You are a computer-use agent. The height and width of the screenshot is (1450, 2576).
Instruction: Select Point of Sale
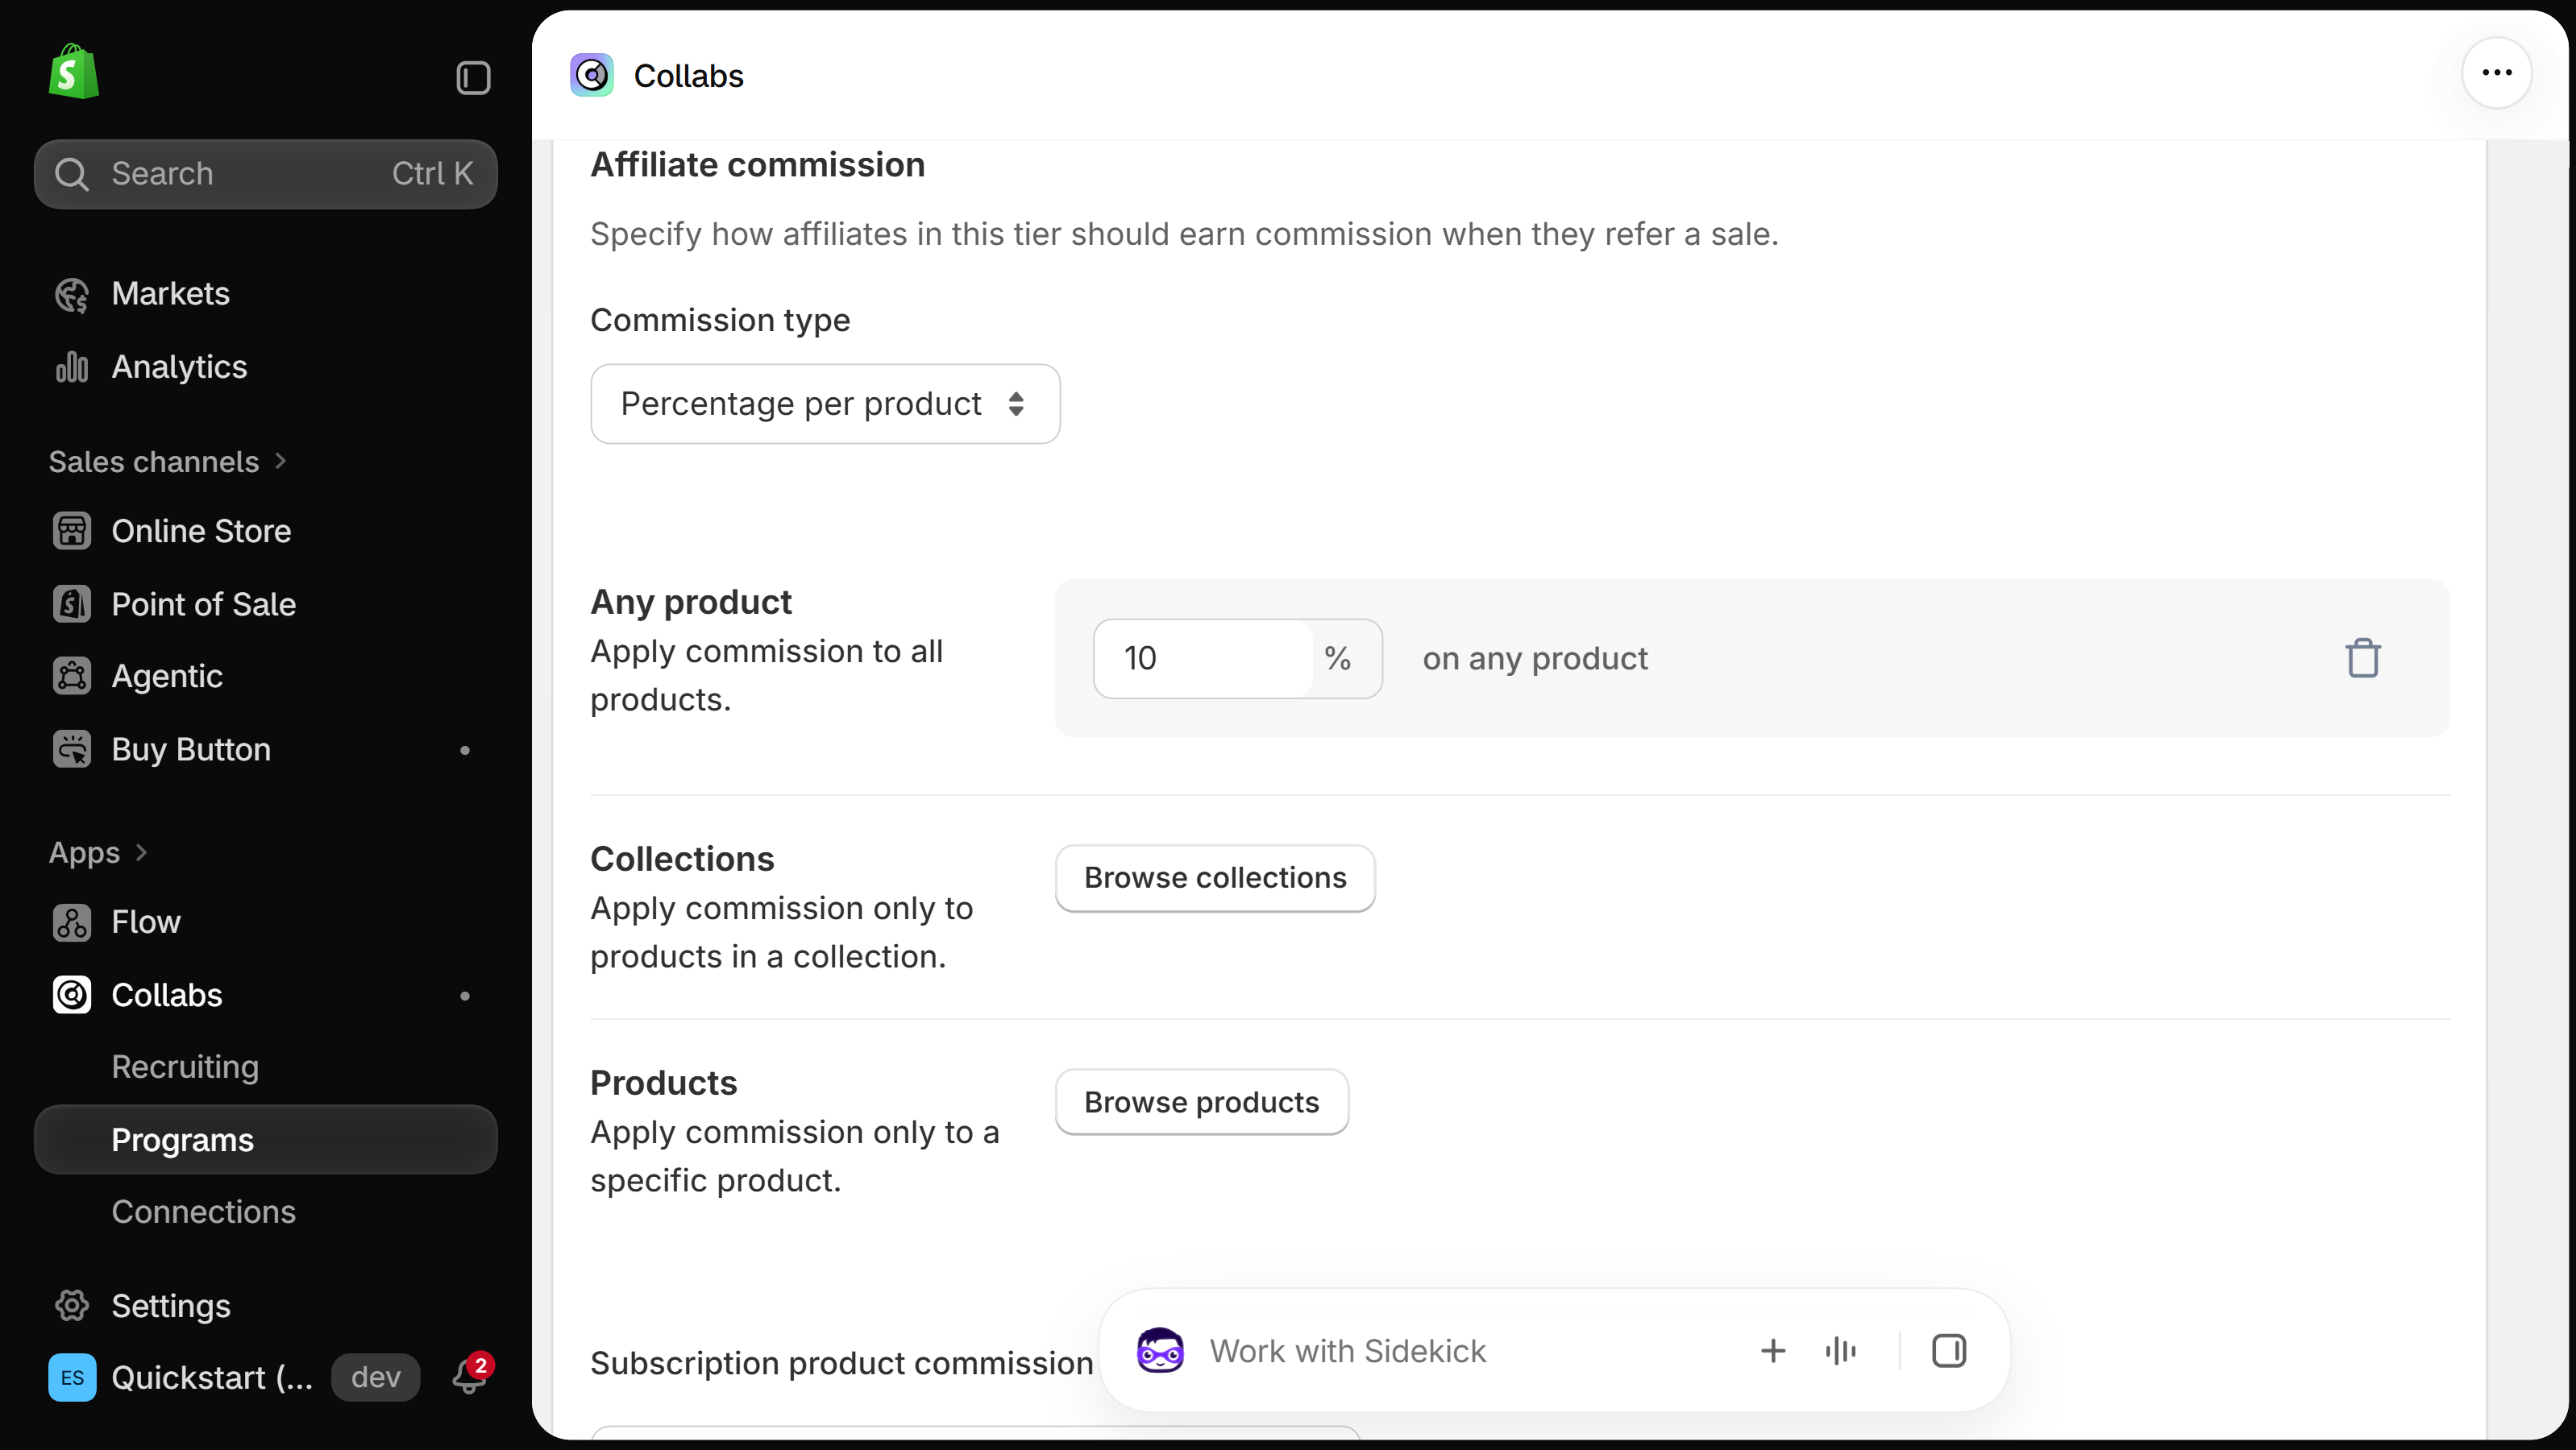[203, 603]
